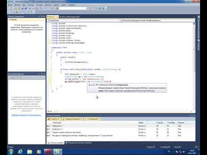Close the toolbox panel (Панель элементов)
The image size is (207, 155).
coord(44,16)
